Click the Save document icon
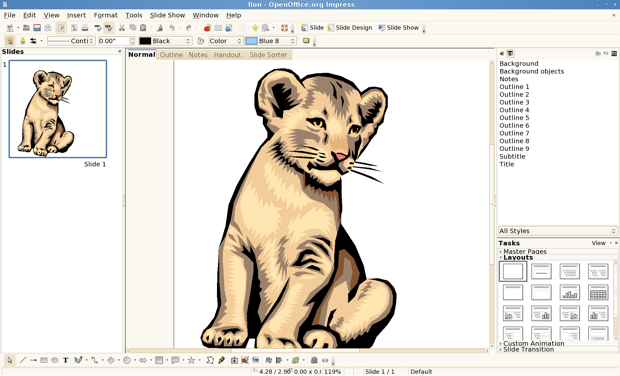 (37, 28)
